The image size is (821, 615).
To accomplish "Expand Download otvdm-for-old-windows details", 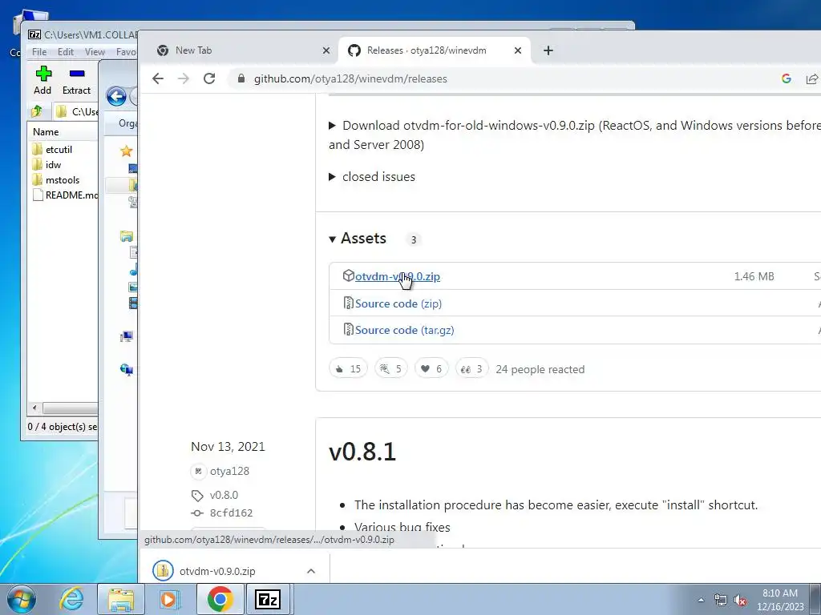I will [x=332, y=126].
